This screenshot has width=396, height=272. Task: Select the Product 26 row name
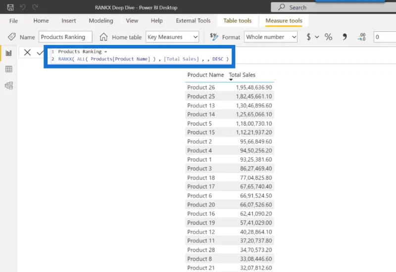[x=201, y=87]
